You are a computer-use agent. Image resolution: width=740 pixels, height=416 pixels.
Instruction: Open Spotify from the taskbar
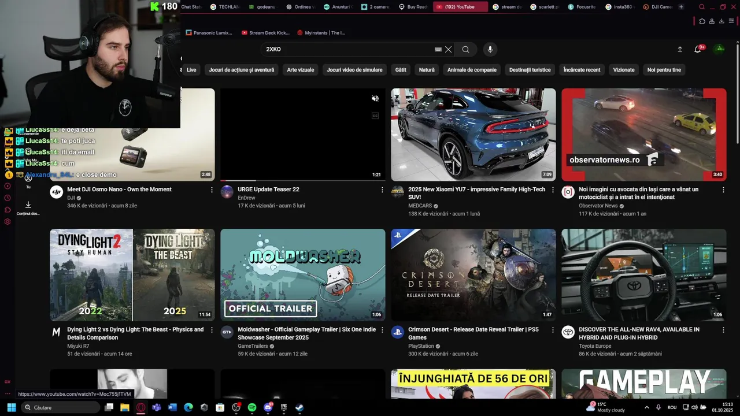click(252, 407)
